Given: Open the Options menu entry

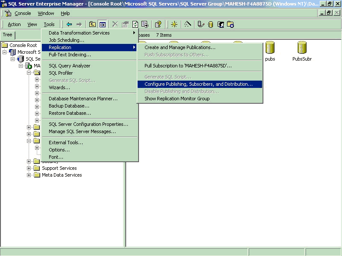Looking at the screenshot, I should (89, 150).
